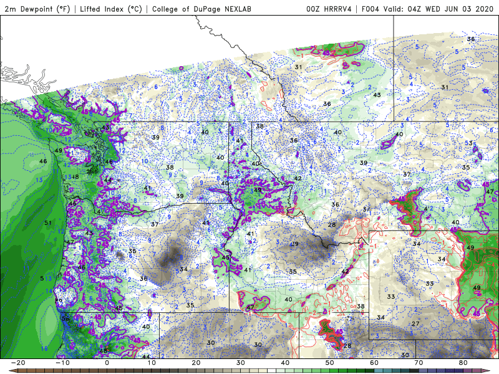Click the 50 label on the color scale

pyautogui.click(x=330, y=363)
